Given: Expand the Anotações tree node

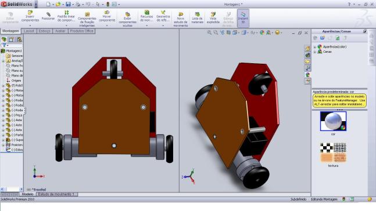Looking at the screenshot, I should click(3, 61).
